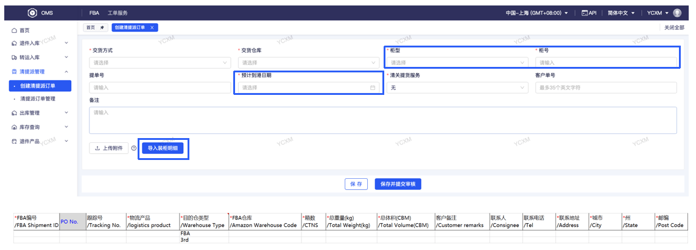The width and height of the screenshot is (696, 250).
Task: Click the 上传附件 button
Action: (109, 148)
